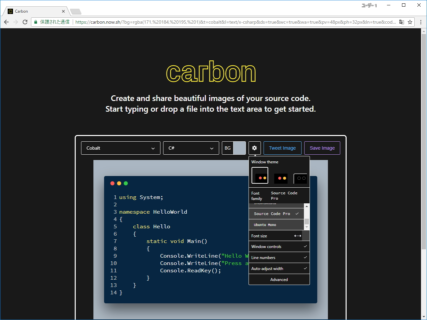This screenshot has width=427, height=320.
Task: Open the BG background color picker
Action: pos(234,148)
